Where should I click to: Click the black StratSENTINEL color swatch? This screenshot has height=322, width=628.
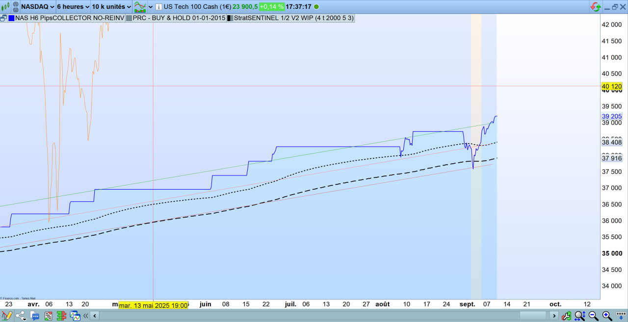(230, 18)
